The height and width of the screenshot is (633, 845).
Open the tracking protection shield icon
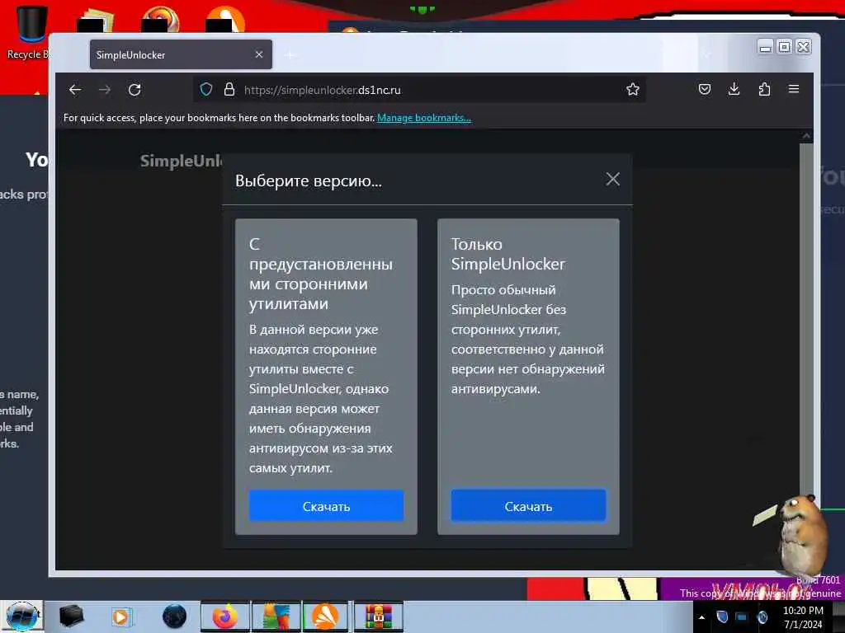(x=205, y=89)
